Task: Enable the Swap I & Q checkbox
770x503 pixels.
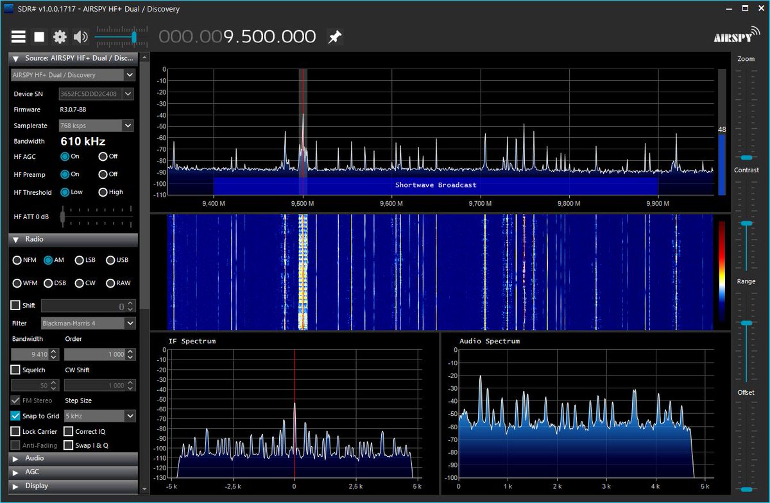Action: coord(68,445)
